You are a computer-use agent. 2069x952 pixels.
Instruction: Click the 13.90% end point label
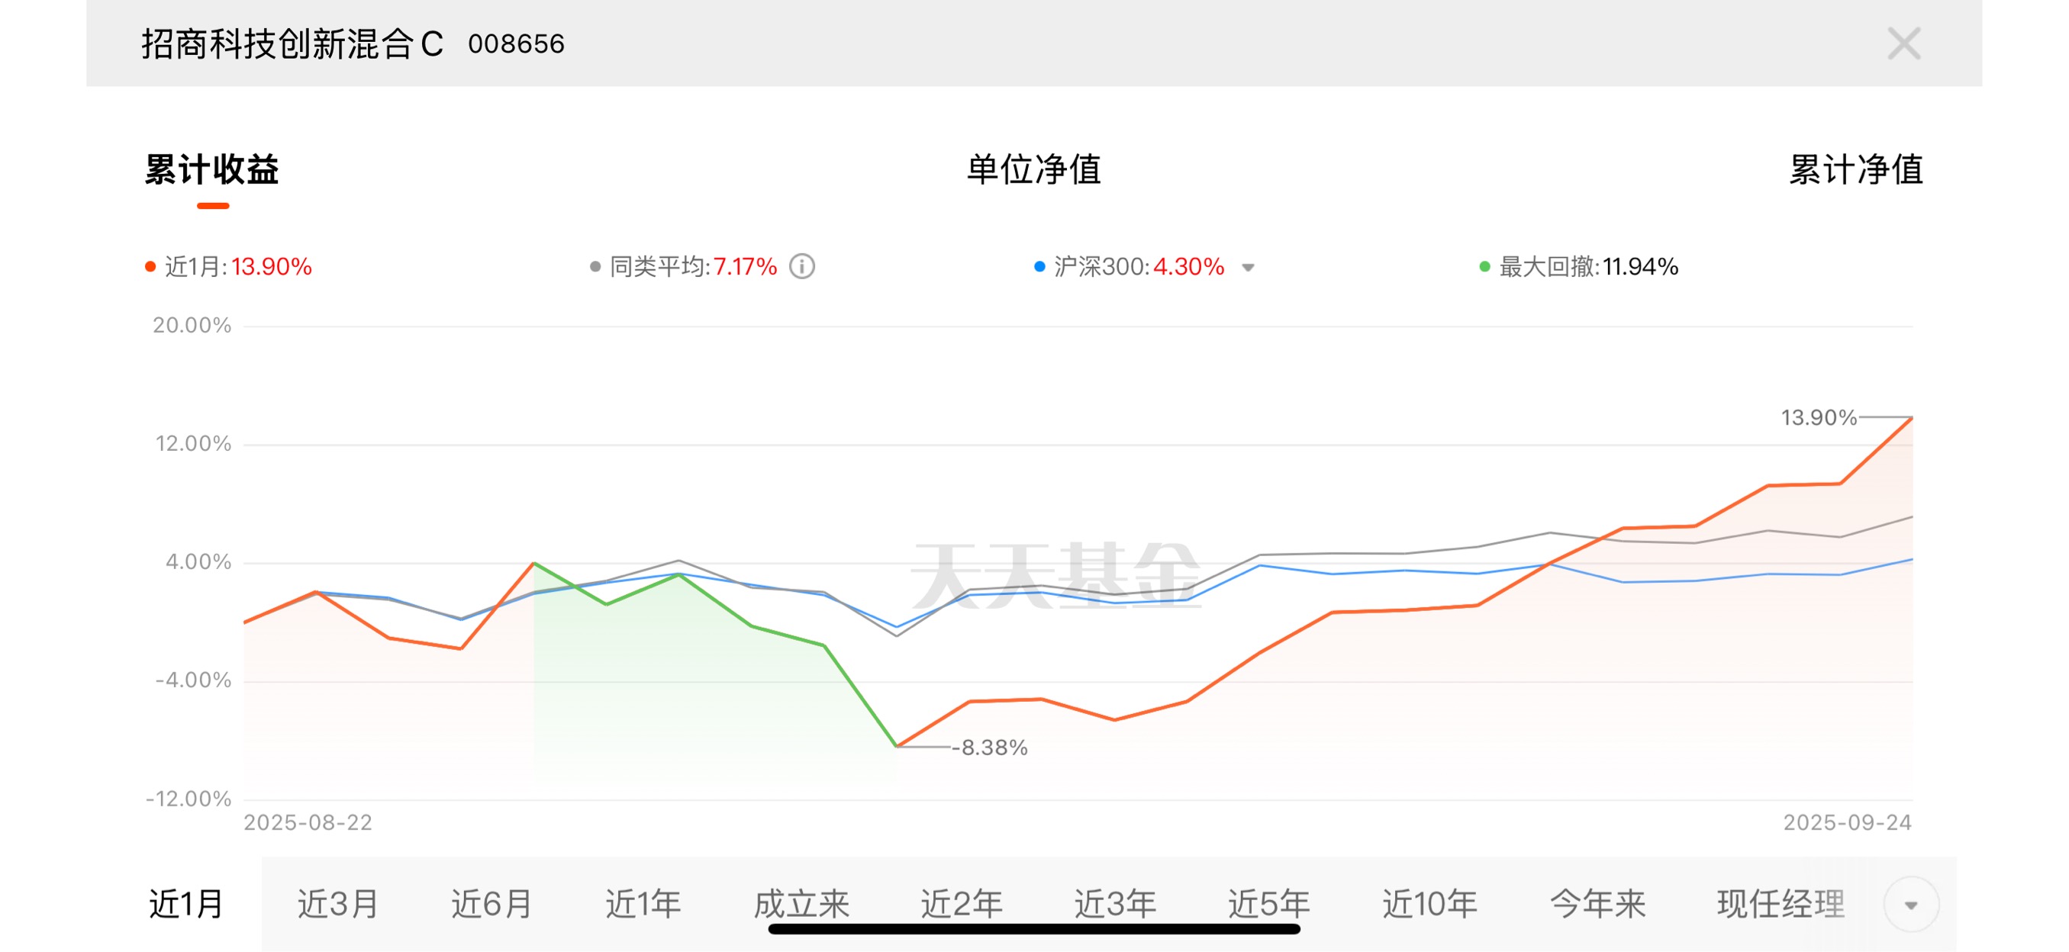coord(1819,417)
